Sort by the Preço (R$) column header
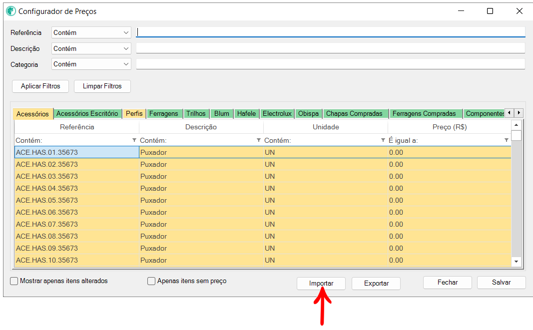 coord(450,127)
